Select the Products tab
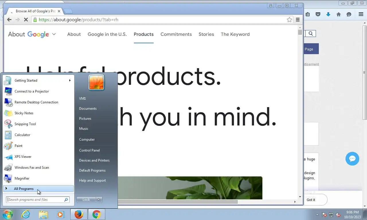 click(x=144, y=34)
